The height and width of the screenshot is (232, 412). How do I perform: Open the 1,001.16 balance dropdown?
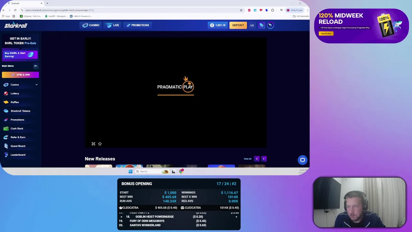click(x=218, y=25)
